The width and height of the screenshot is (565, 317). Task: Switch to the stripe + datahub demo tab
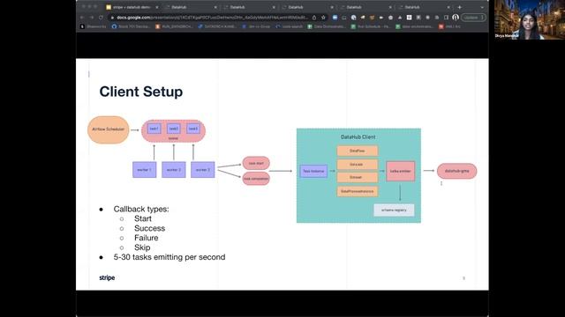pyautogui.click(x=132, y=7)
